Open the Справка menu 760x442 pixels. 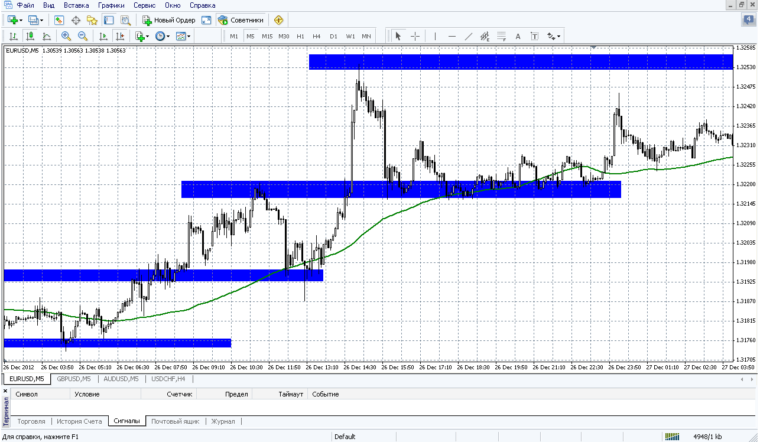[x=203, y=5]
